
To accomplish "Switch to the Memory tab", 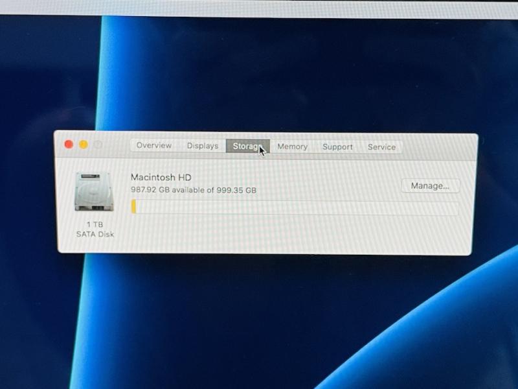I will click(293, 147).
